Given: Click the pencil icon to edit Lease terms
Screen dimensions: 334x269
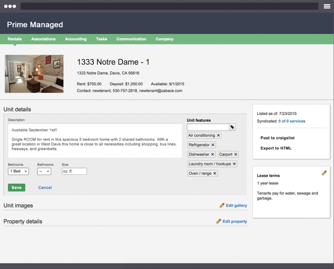Looking at the screenshot, I should tap(324, 173).
